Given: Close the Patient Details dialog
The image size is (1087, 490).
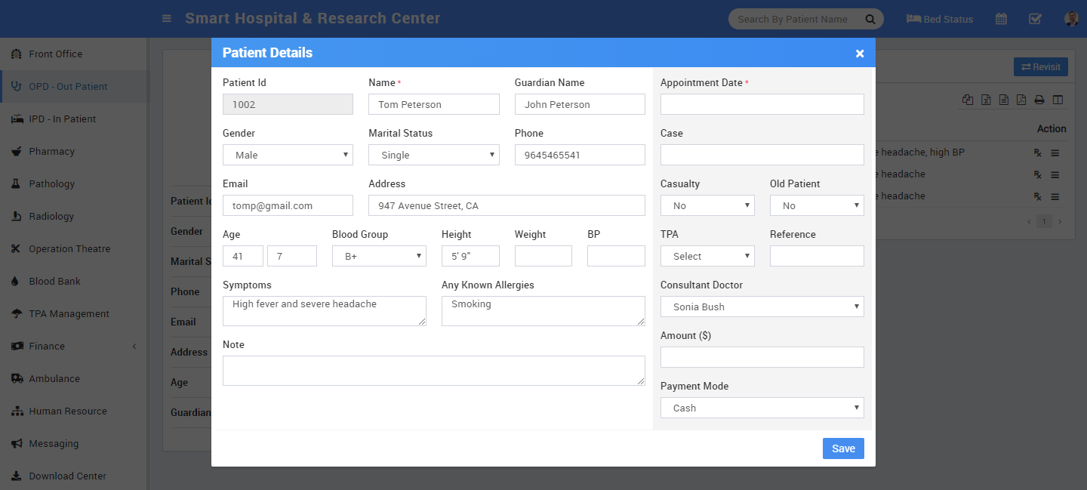Looking at the screenshot, I should coord(860,54).
